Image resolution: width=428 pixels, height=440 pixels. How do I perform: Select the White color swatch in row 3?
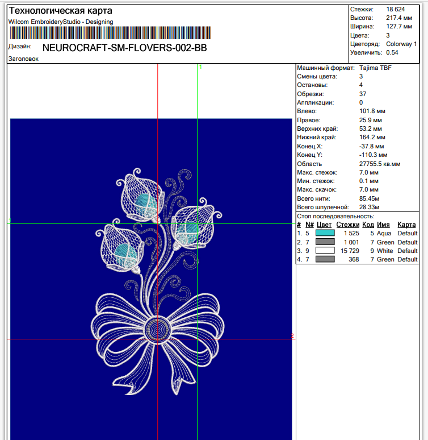pos(325,251)
